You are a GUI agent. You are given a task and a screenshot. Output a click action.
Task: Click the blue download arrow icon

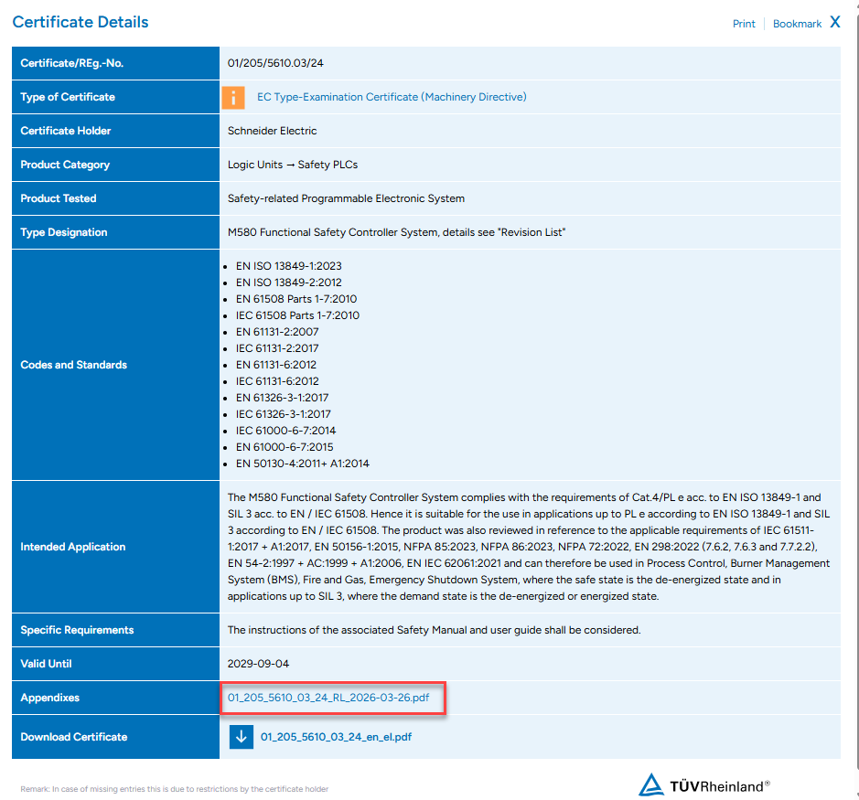click(241, 737)
